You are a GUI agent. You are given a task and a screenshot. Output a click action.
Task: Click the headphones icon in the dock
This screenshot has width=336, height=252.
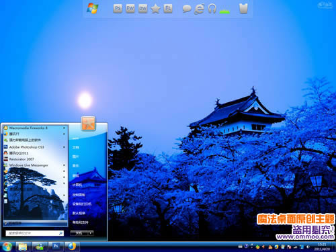pyautogui.click(x=212, y=9)
